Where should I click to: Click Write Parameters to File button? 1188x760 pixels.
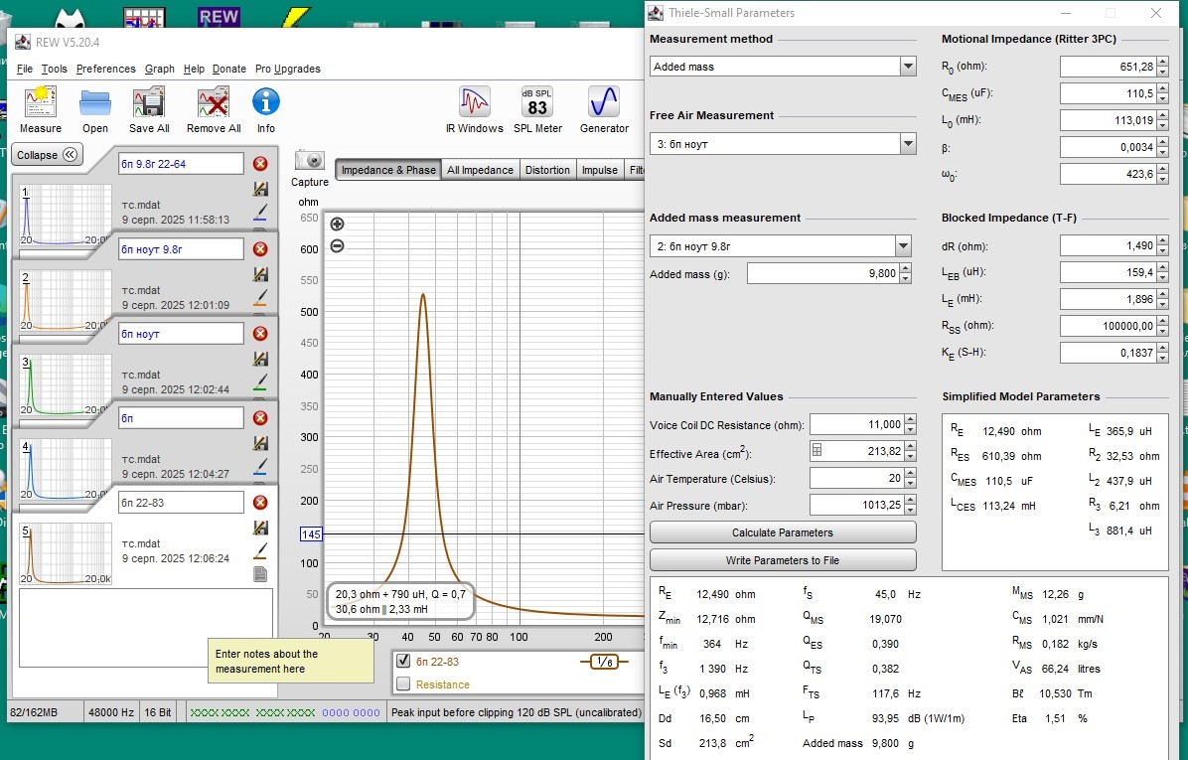(783, 560)
